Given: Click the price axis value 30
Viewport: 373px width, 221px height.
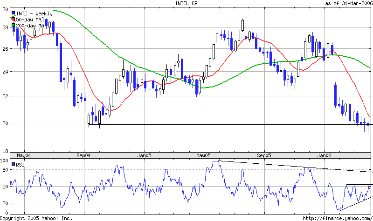Looking at the screenshot, I should (5, 9).
